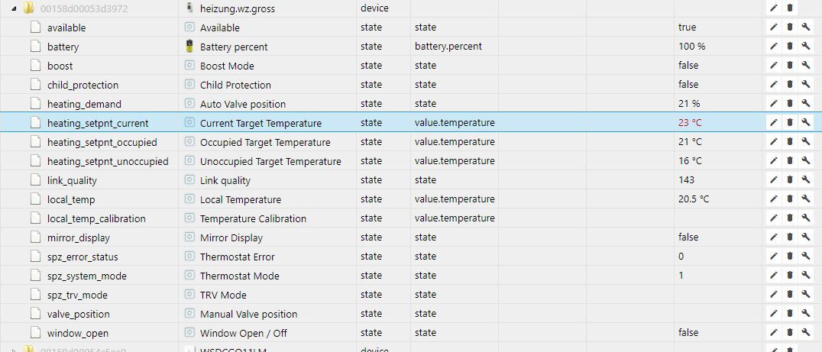
Task: Delete the link_quality state
Action: tap(790, 180)
